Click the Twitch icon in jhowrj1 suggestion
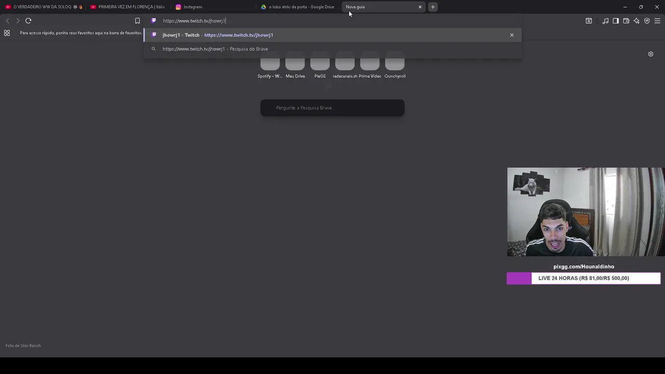This screenshot has width=665, height=374. 153,35
